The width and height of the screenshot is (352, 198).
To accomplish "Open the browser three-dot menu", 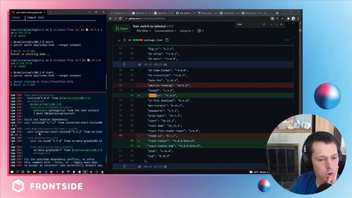I will click(x=298, y=19).
